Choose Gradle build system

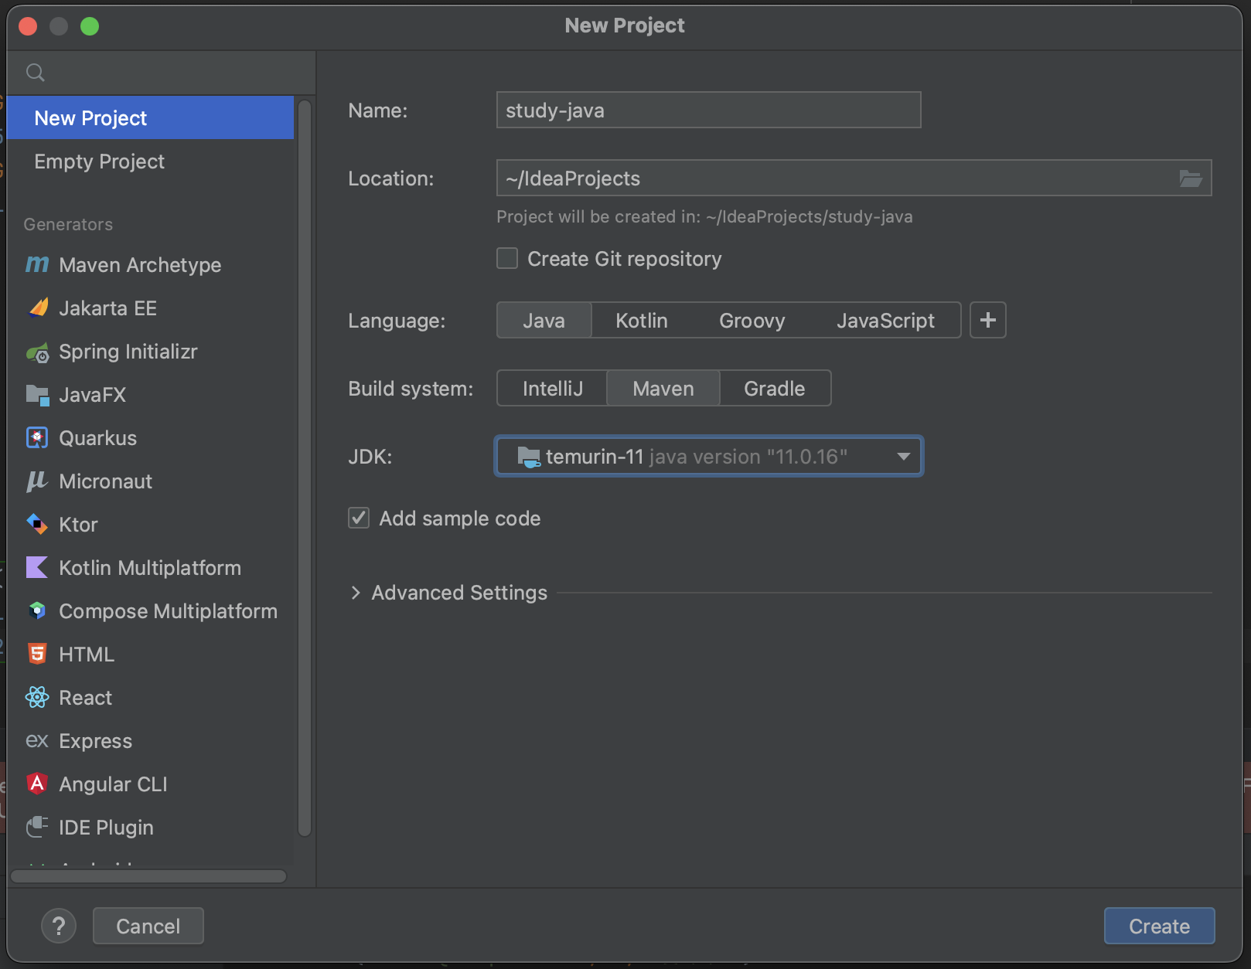[x=775, y=388]
